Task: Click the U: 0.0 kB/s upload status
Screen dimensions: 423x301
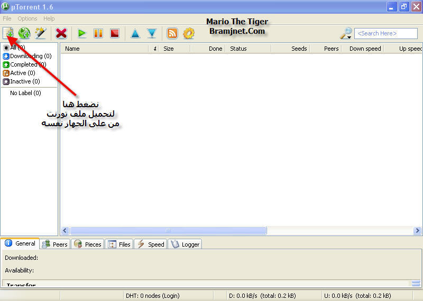Action: 358,296
